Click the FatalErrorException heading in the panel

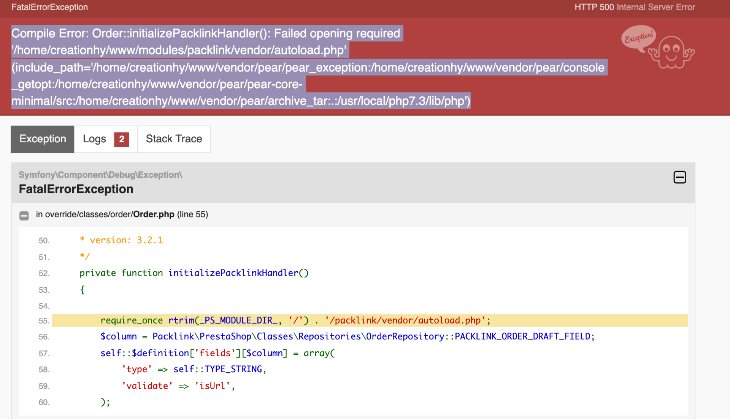coord(76,189)
